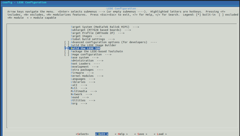This screenshot has height=136, width=240.
Task: Select the Languages menu entry
Action: click(x=83, y=79)
